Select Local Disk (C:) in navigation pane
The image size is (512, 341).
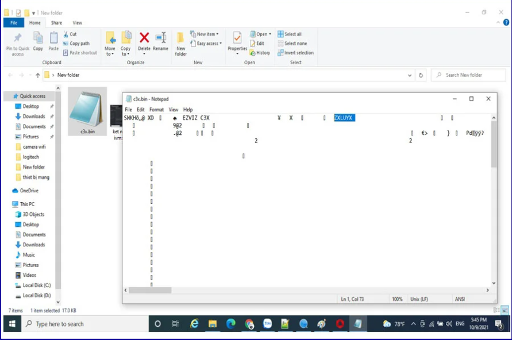click(x=36, y=285)
